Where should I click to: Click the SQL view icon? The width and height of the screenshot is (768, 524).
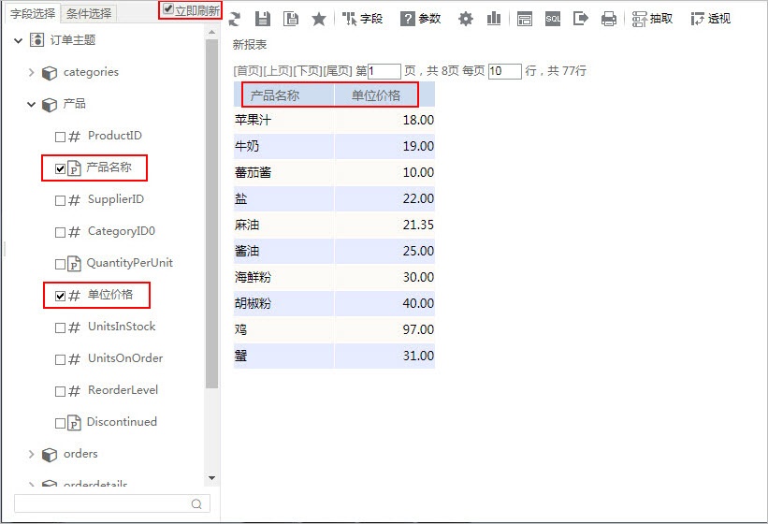(x=553, y=19)
